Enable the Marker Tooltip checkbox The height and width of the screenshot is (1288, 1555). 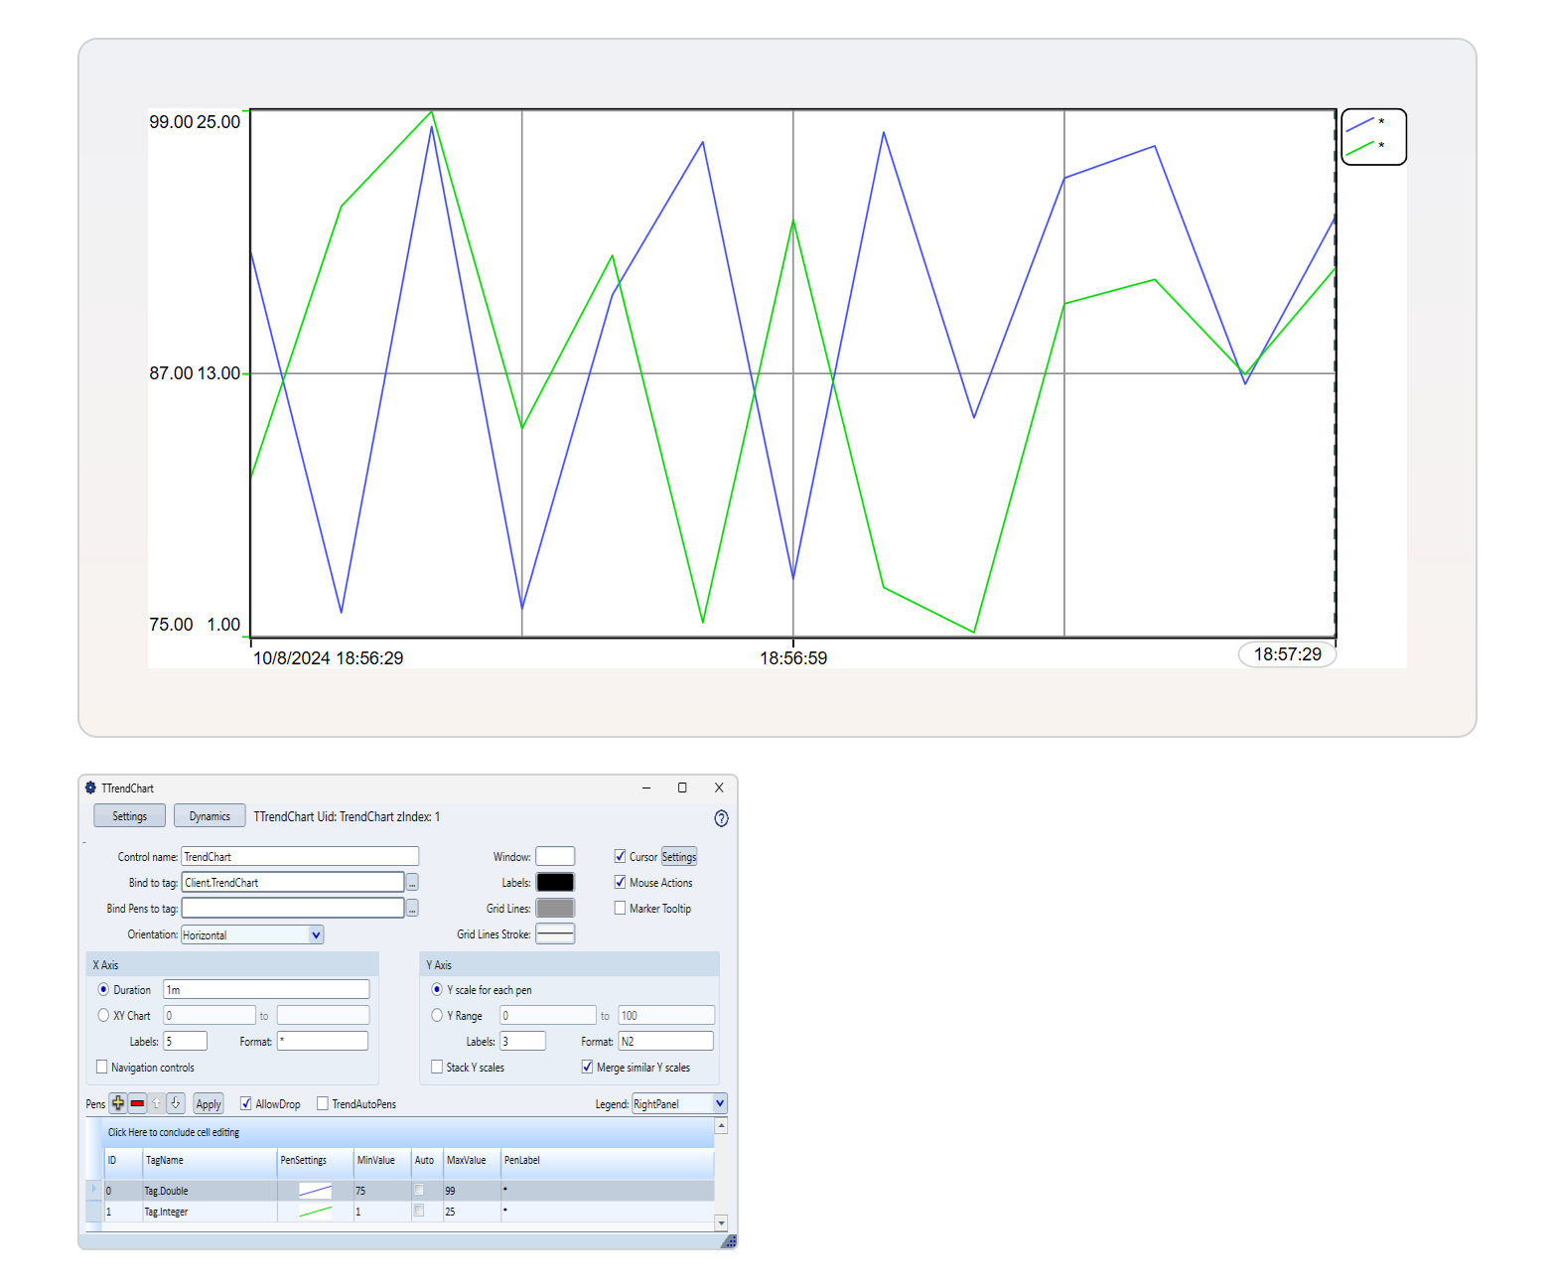click(620, 908)
